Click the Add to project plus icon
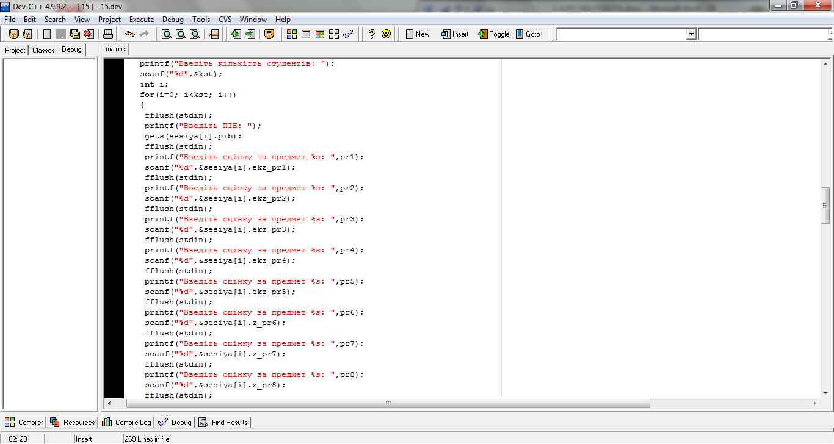Viewport: 834px width, 444px height. [x=236, y=34]
